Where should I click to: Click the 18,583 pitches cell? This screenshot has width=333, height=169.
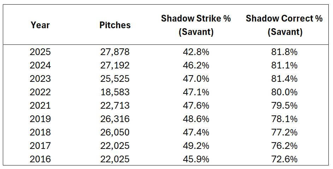pos(115,92)
